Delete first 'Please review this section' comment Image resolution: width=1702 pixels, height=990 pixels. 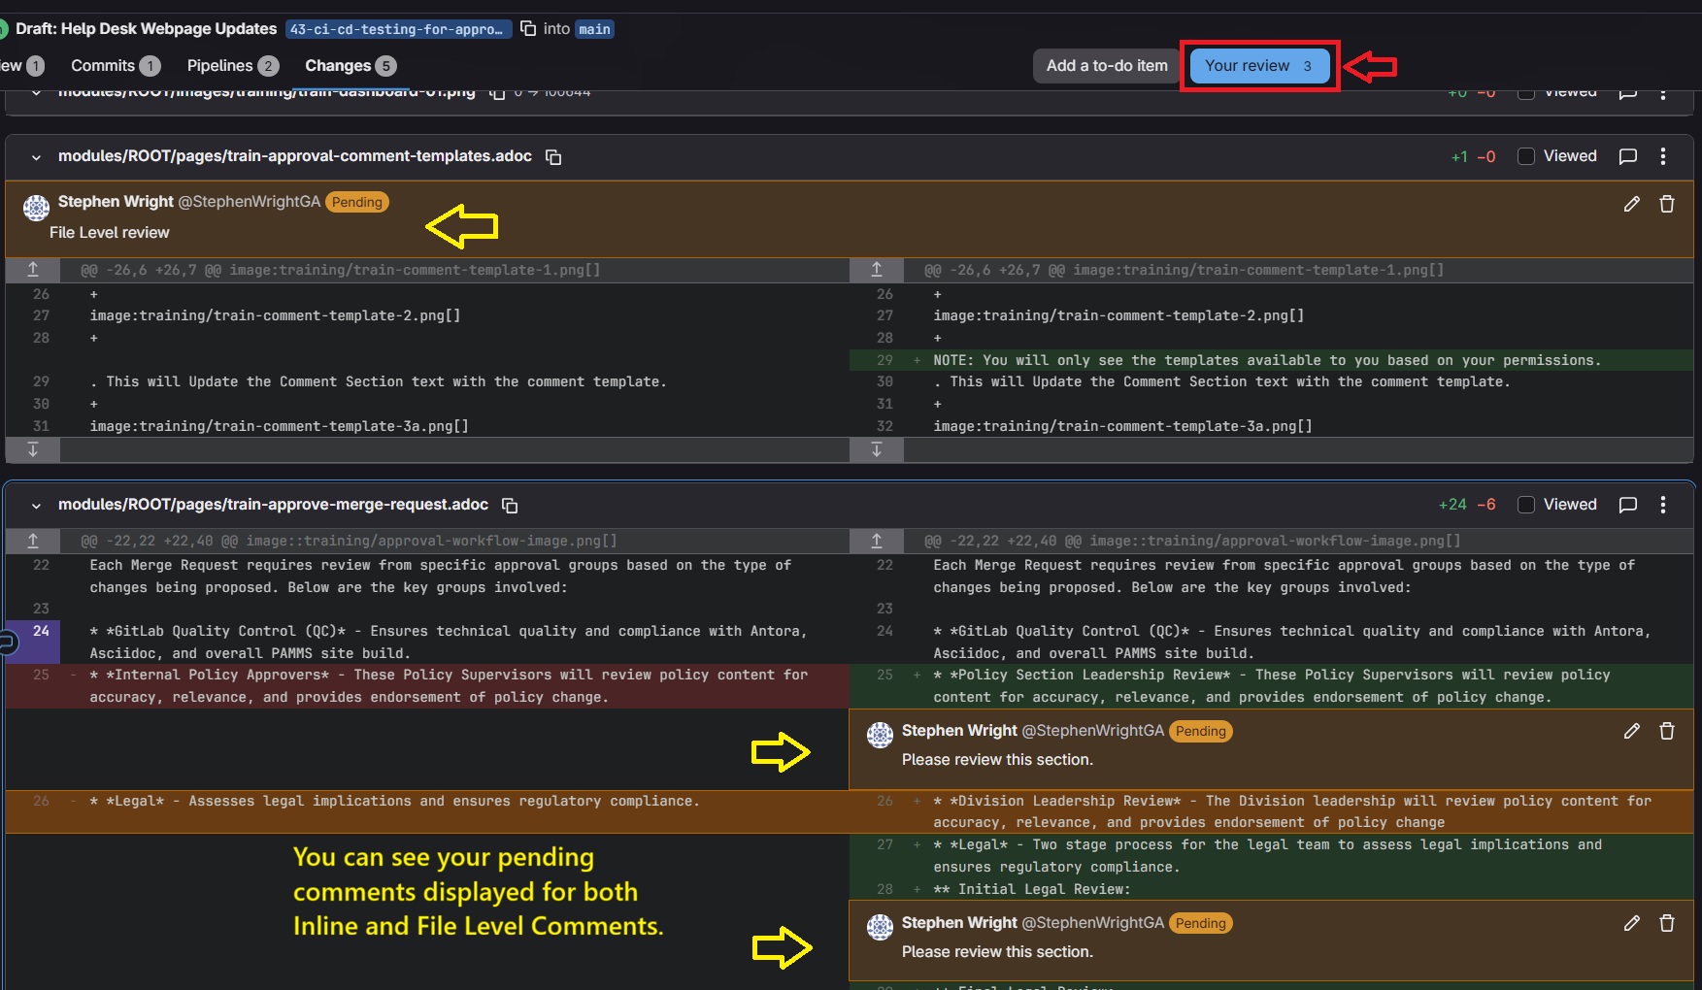(1667, 731)
